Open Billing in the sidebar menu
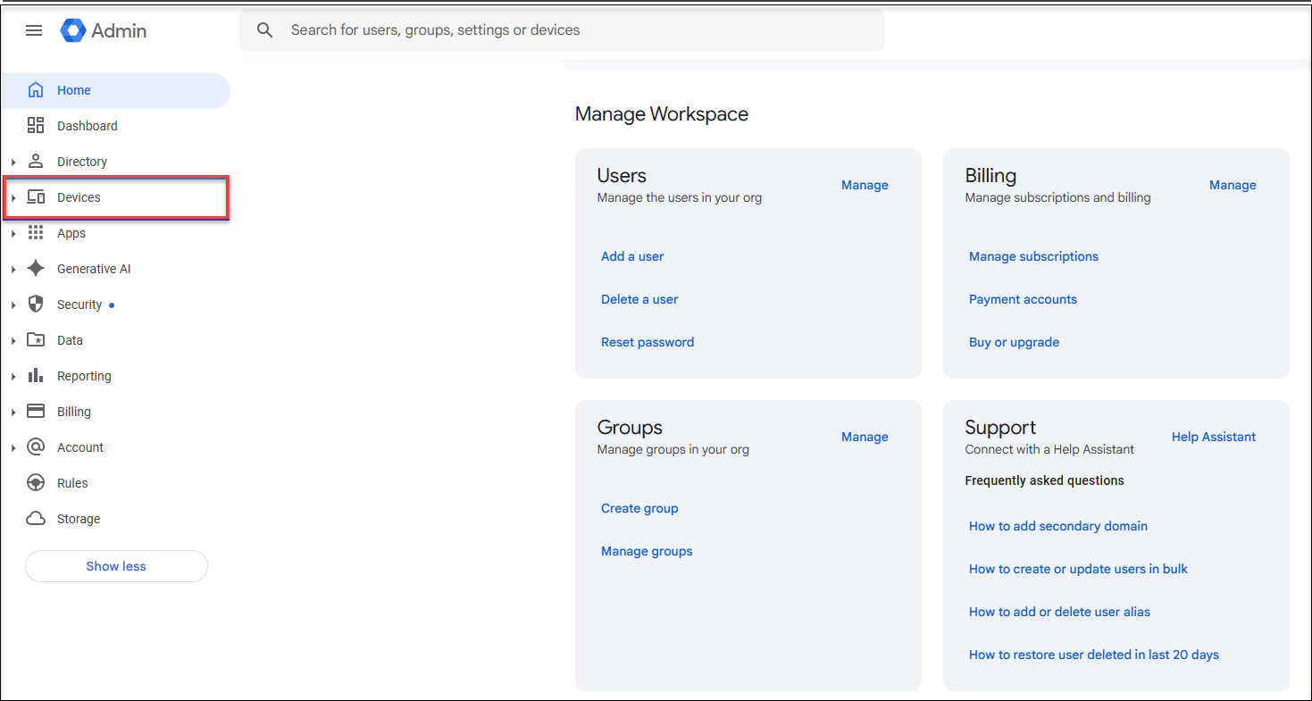 point(74,412)
